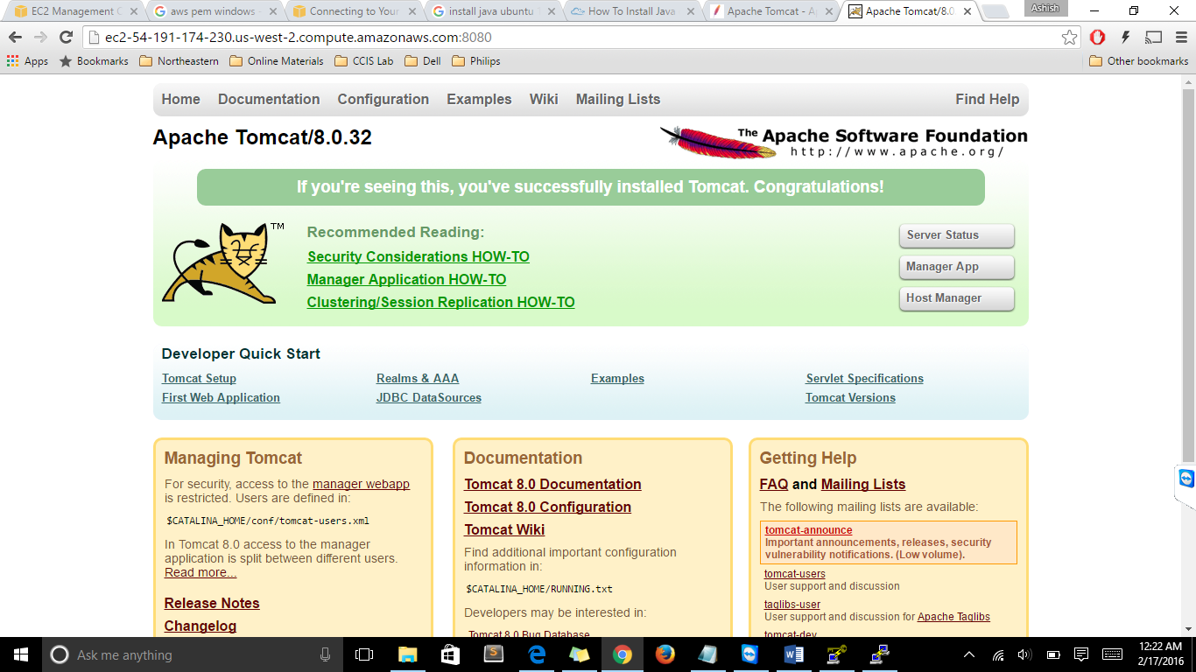Click the Chrome icon on the taskbar
Screen dimensions: 1196x672
point(623,654)
